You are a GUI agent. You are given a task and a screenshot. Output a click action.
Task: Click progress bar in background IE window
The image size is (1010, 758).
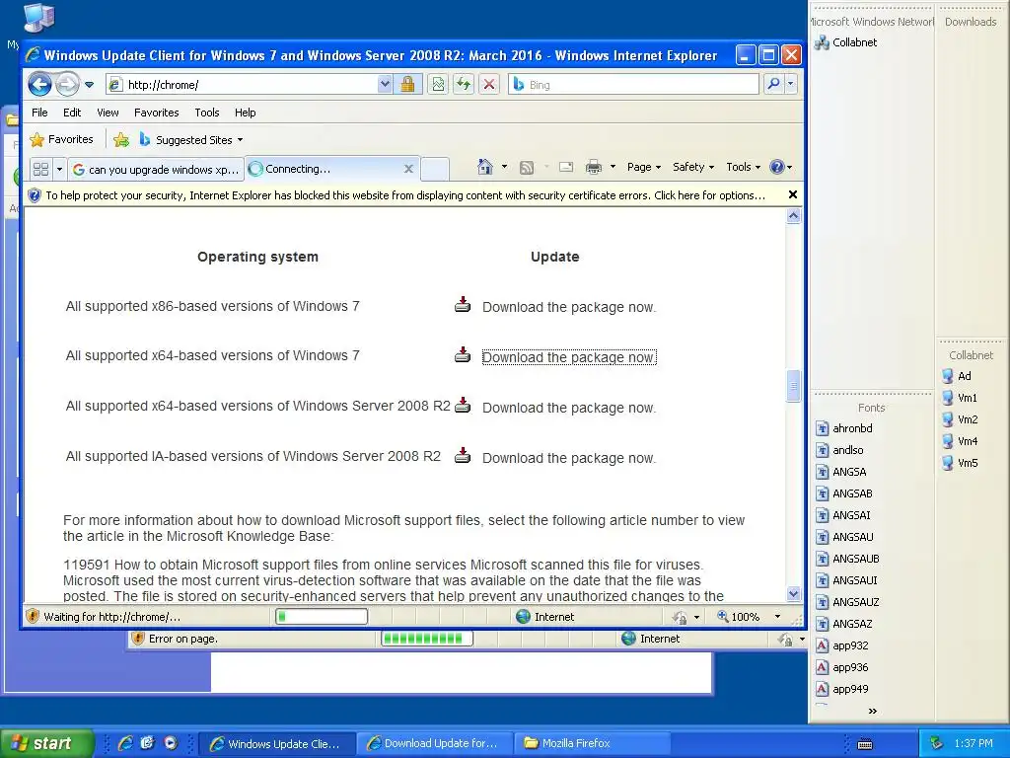click(x=427, y=639)
